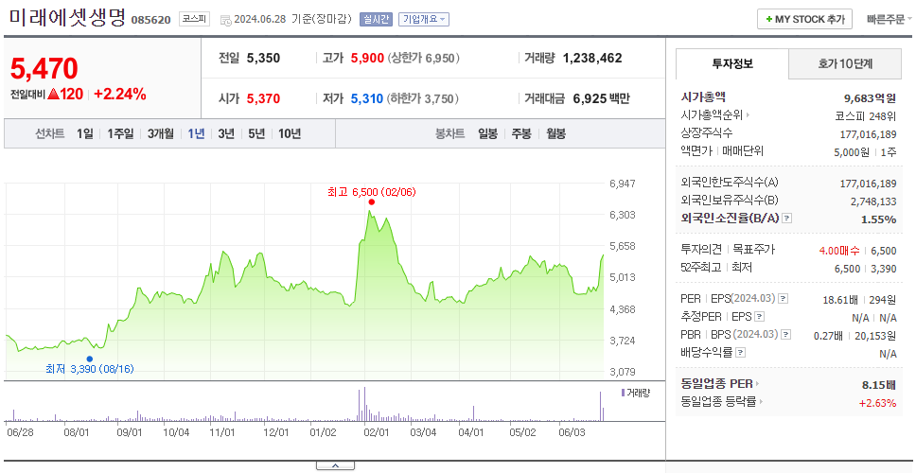Viewport: 916px width, 473px height.
Task: Toggle the 실시간 real-time button
Action: [x=377, y=19]
